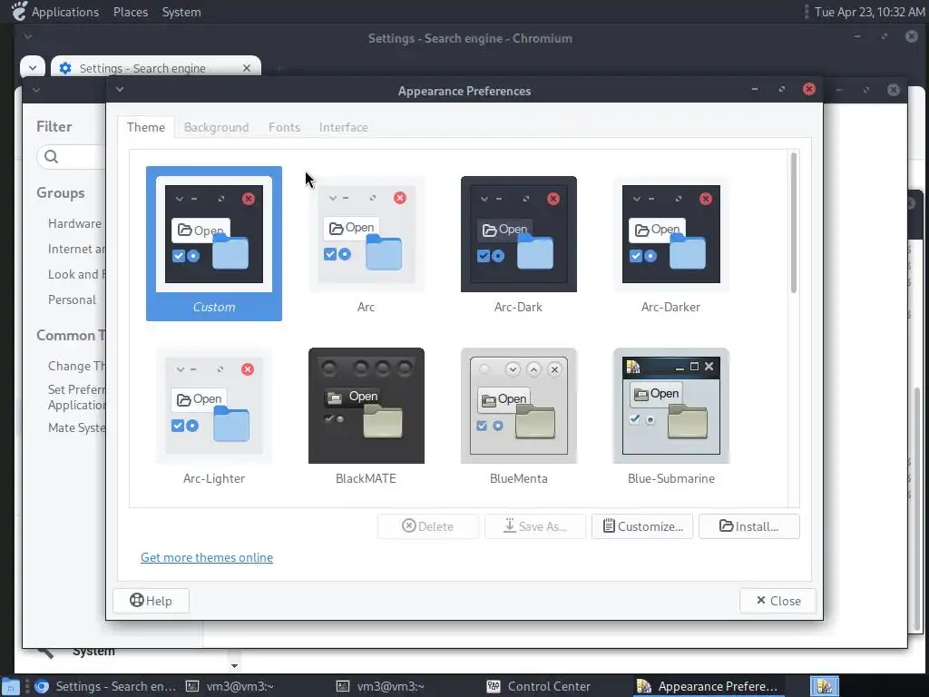This screenshot has height=697, width=929.
Task: Click the Save As button
Action: point(535,526)
